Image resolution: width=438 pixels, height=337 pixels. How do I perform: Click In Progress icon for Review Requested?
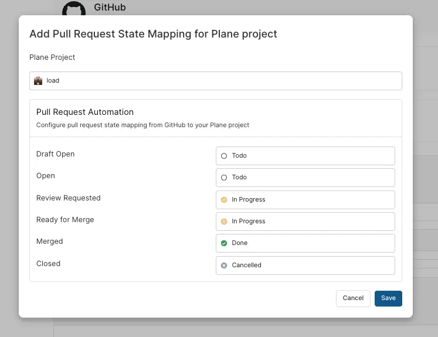(224, 200)
